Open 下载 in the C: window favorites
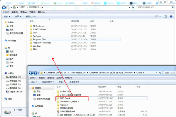This screenshot has height=117, width=176. 10,26
